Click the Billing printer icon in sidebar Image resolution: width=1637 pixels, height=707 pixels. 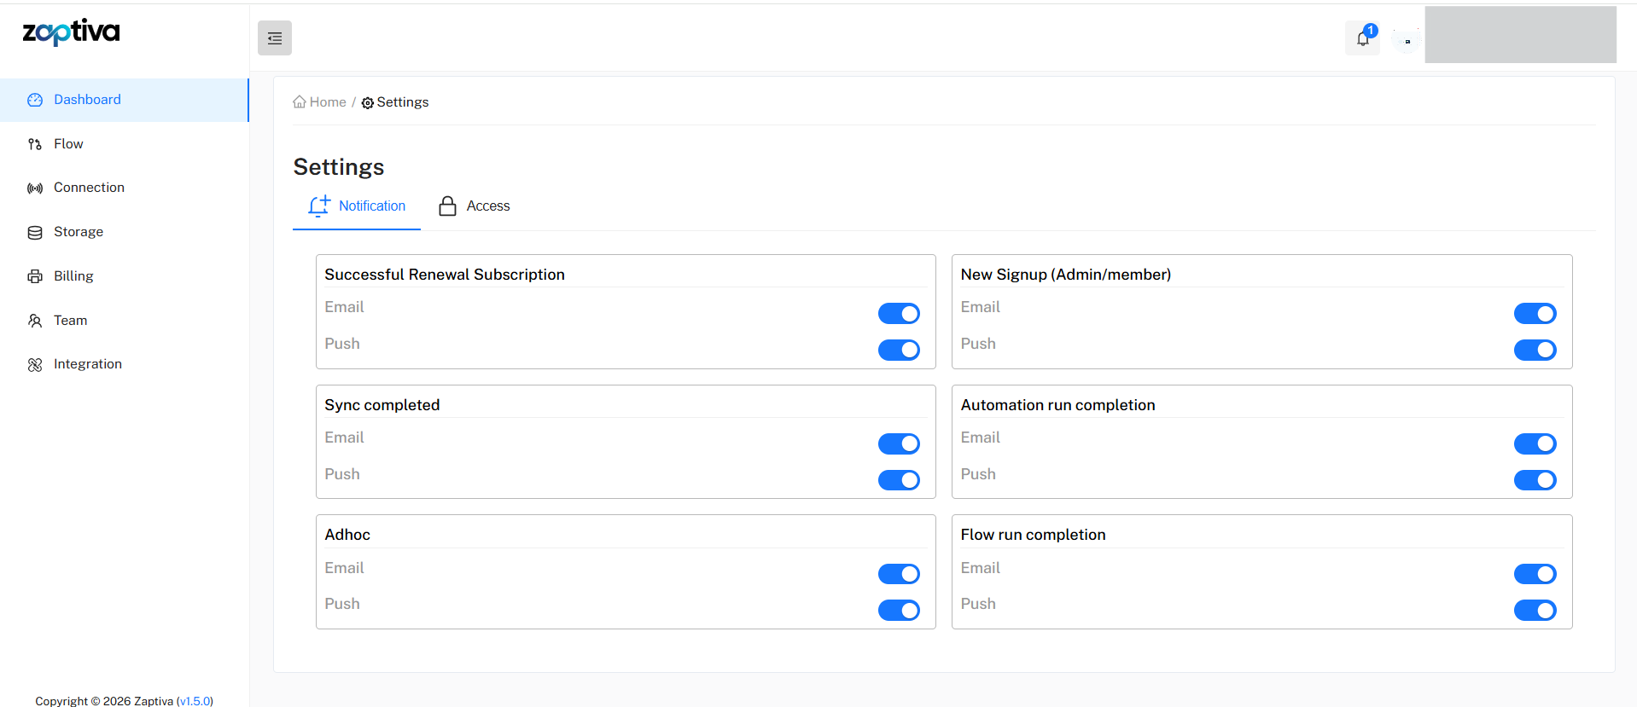point(35,276)
